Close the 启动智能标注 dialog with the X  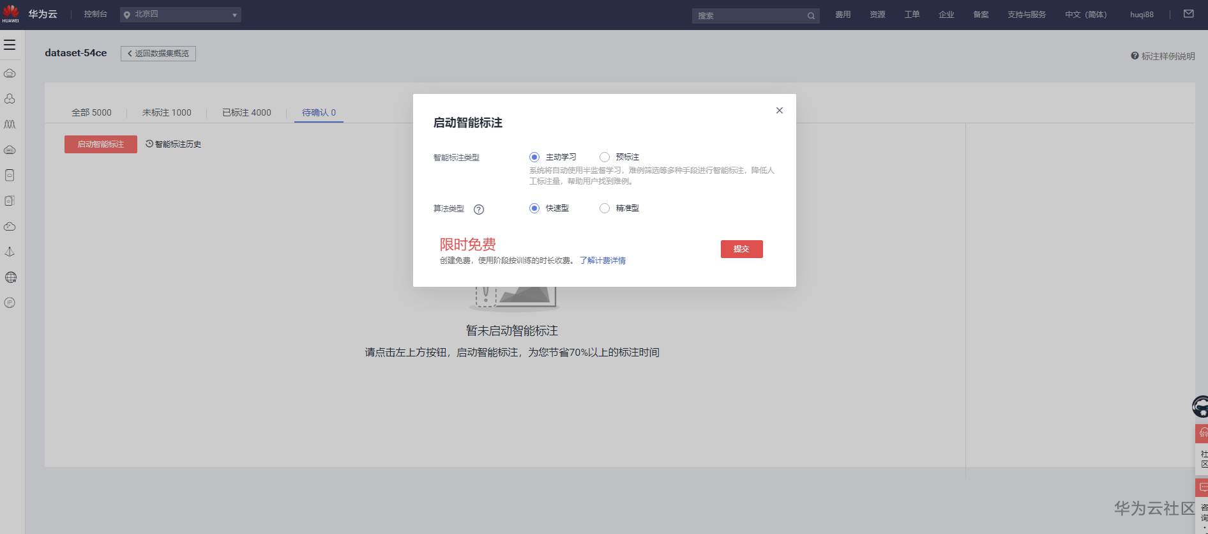point(779,111)
